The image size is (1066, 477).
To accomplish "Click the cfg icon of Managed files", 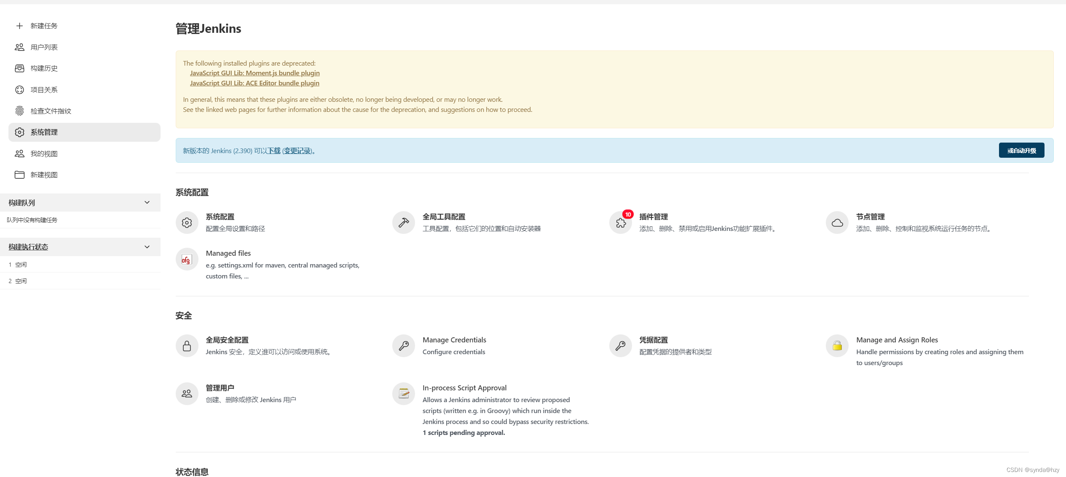I will click(x=187, y=259).
